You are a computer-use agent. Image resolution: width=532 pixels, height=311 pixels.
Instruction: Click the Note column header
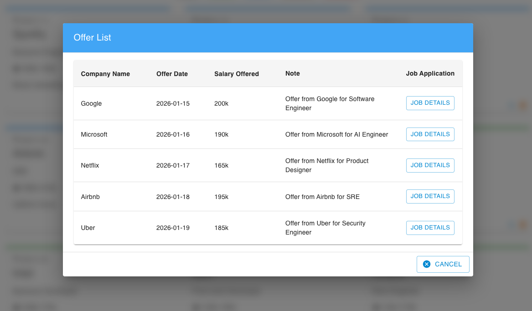(292, 73)
